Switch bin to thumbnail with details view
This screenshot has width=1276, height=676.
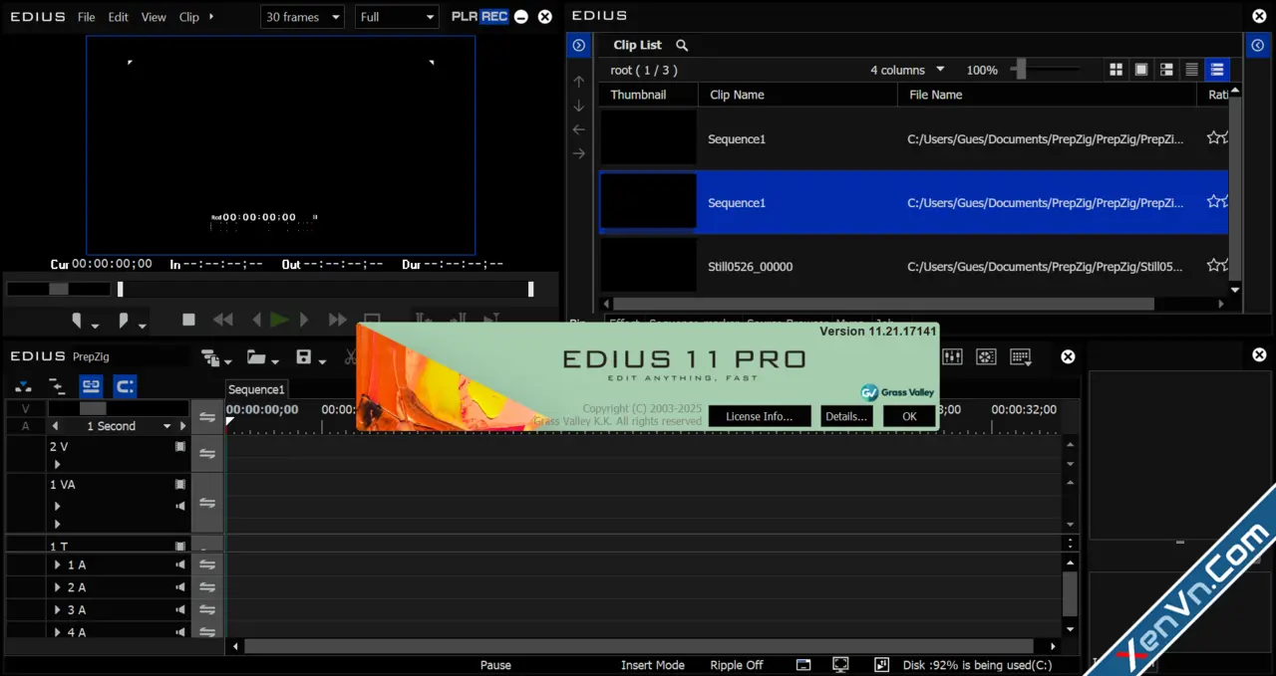(1166, 70)
